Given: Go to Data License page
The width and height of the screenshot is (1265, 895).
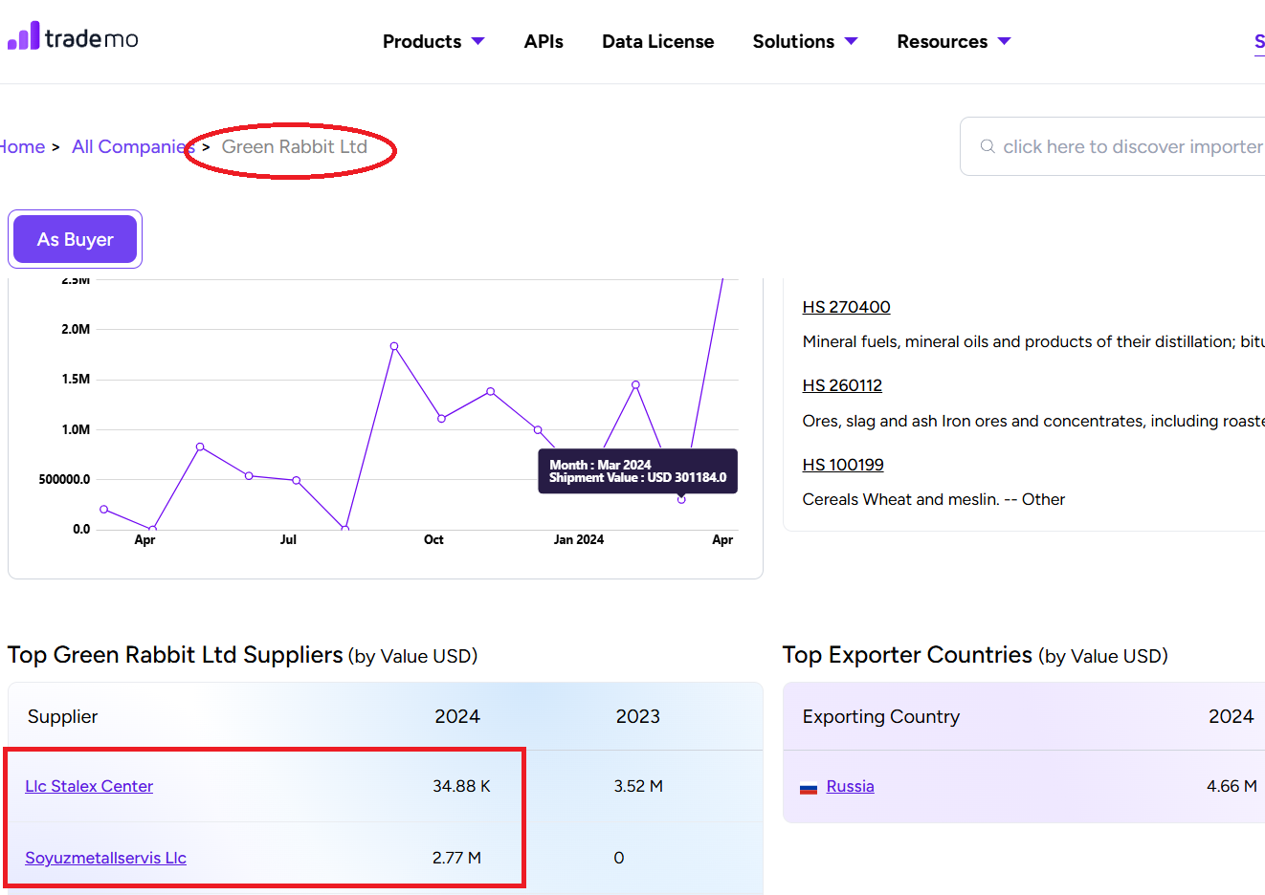Looking at the screenshot, I should point(658,41).
